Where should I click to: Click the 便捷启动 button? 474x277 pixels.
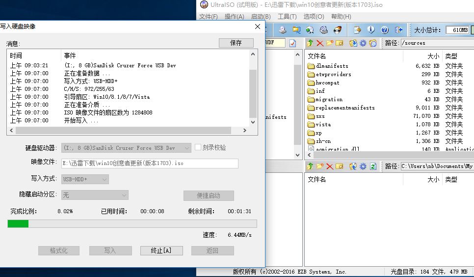[x=209, y=195]
